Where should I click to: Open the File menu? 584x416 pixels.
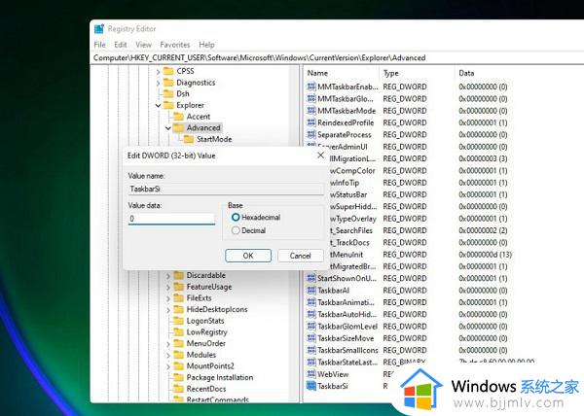(x=99, y=45)
